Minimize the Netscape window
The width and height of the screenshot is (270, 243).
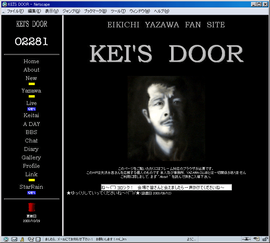(253, 4)
